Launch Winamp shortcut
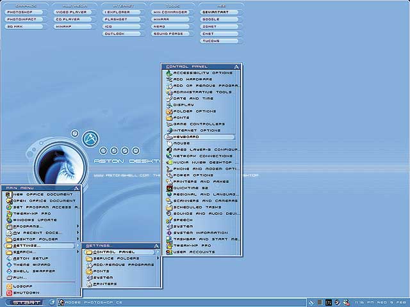The image size is (410, 307). [x=73, y=27]
